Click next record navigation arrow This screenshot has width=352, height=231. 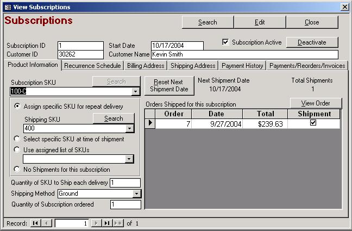[96, 223]
